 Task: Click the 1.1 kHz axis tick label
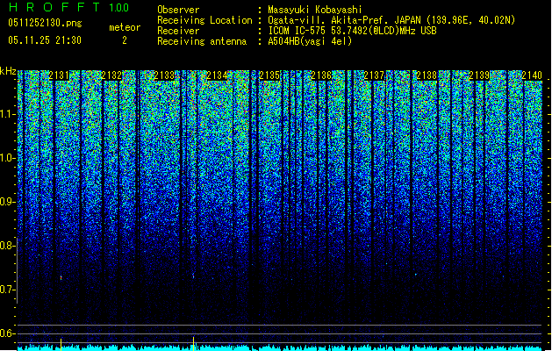tap(8, 114)
